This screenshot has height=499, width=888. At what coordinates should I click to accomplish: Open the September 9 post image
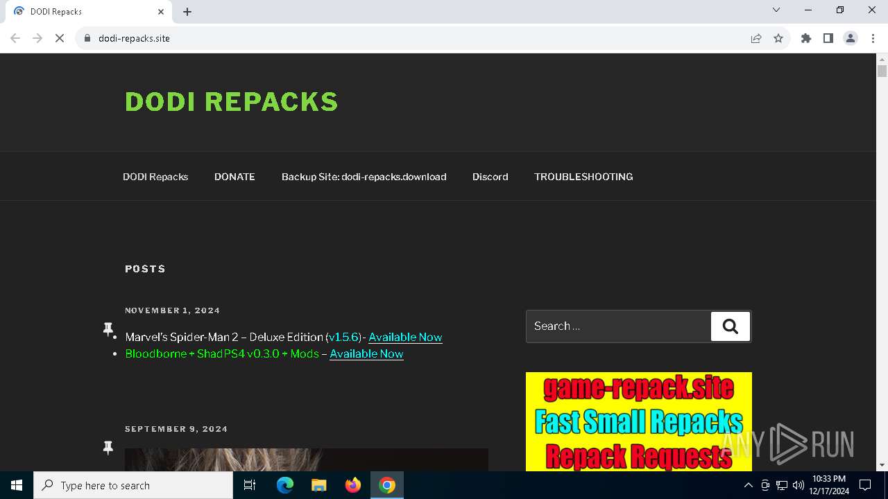click(x=307, y=459)
